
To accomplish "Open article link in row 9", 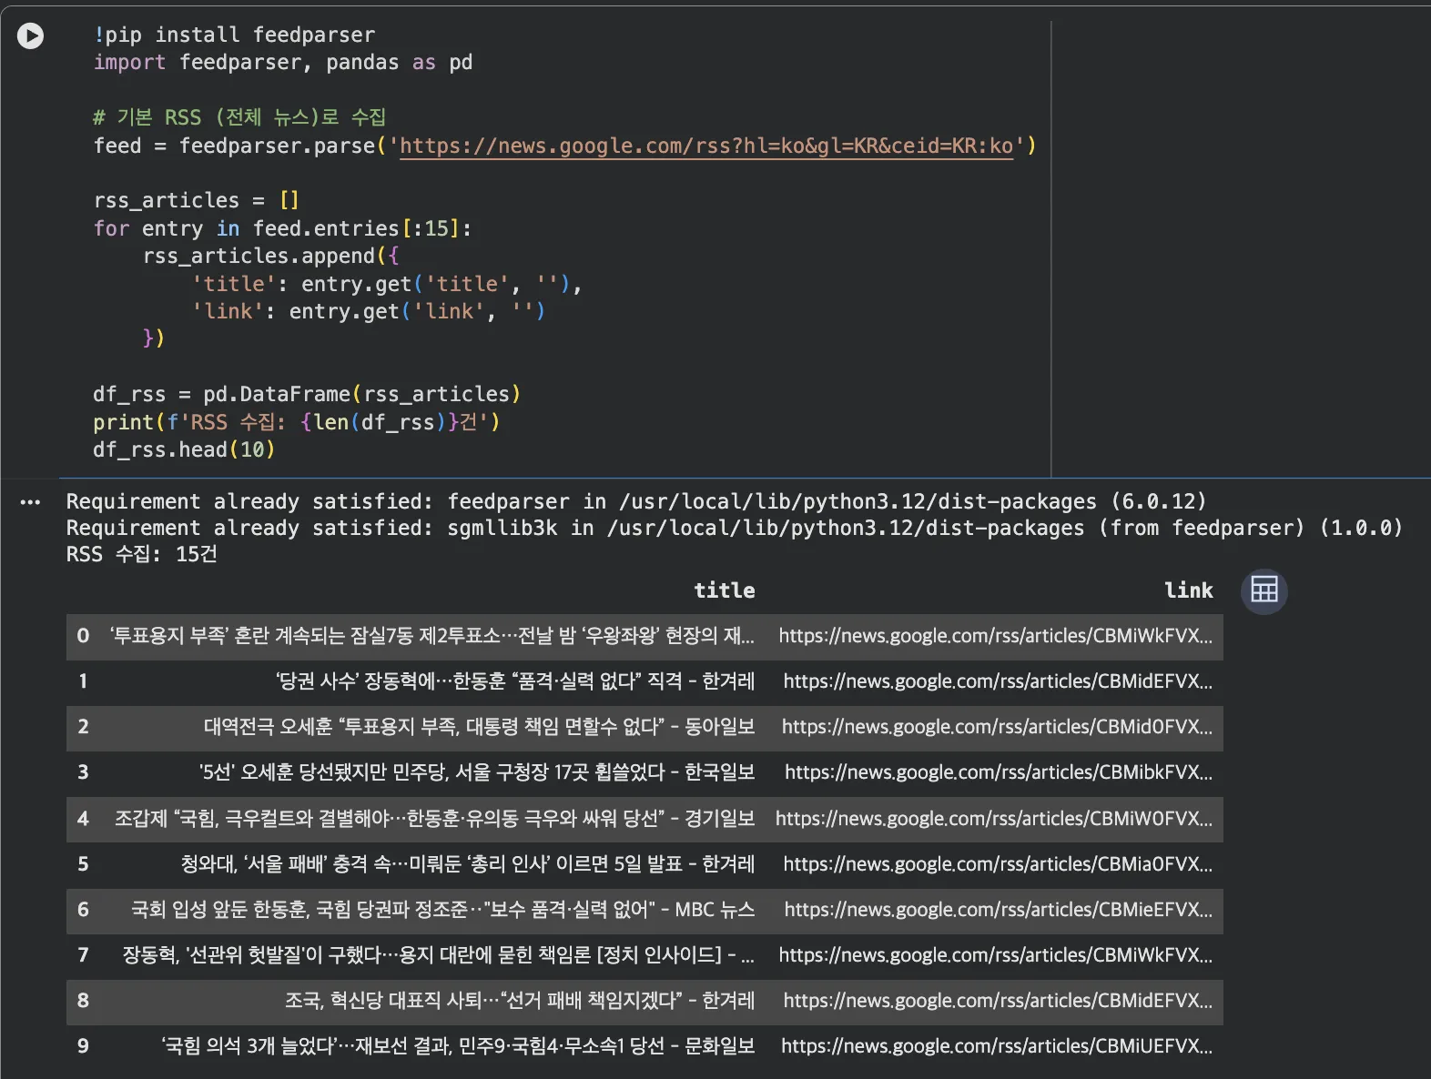I will pyautogui.click(x=996, y=1046).
